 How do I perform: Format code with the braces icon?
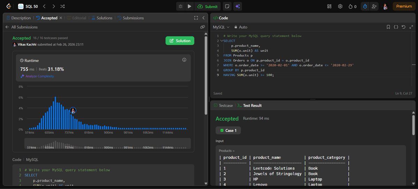pos(396,27)
